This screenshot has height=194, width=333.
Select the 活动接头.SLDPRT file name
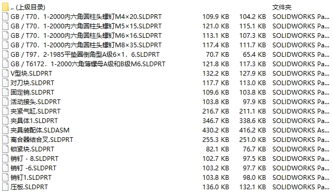(35, 102)
